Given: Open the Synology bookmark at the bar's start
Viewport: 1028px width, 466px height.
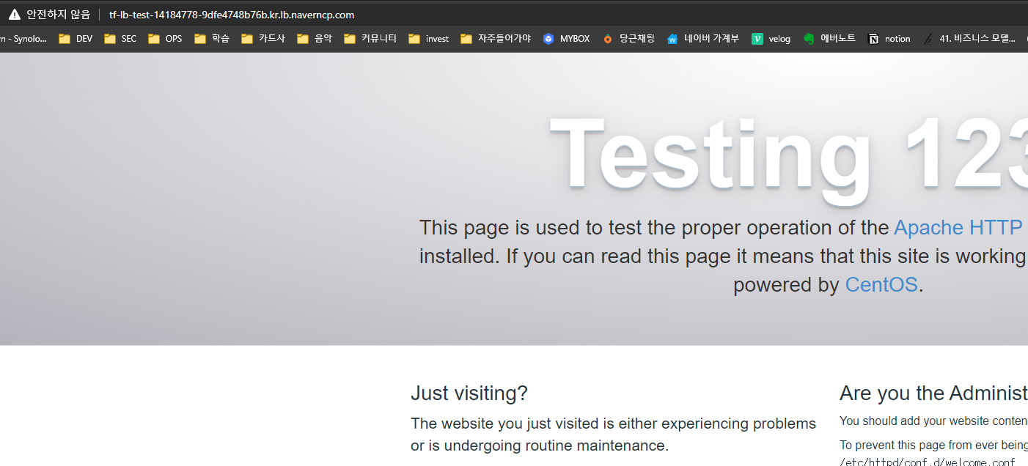Looking at the screenshot, I should coord(23,39).
